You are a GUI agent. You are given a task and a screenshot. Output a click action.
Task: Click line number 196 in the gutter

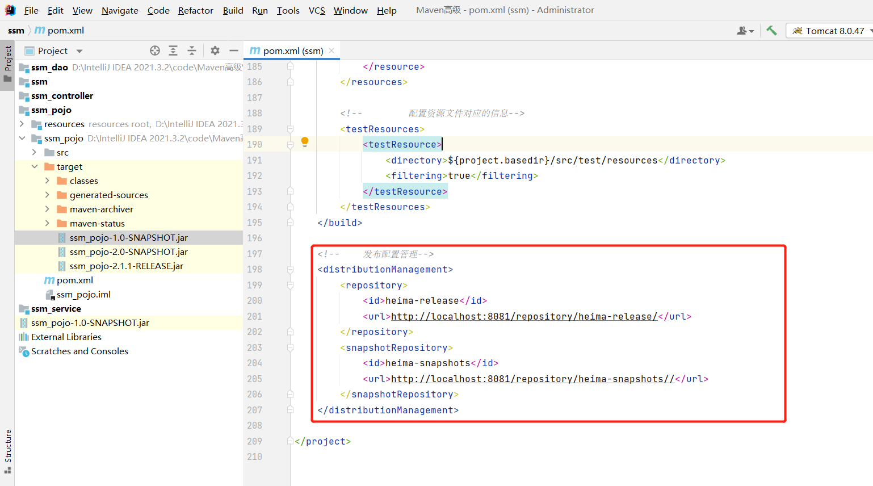[x=254, y=238]
